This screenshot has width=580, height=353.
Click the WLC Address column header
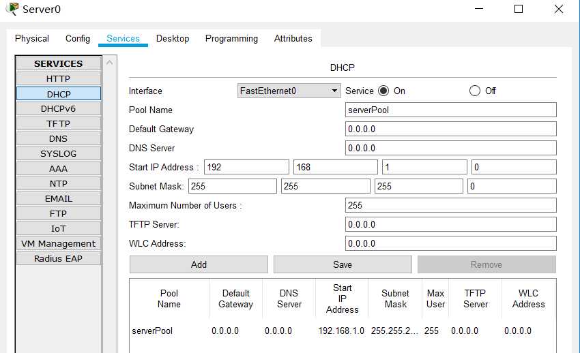pyautogui.click(x=529, y=298)
